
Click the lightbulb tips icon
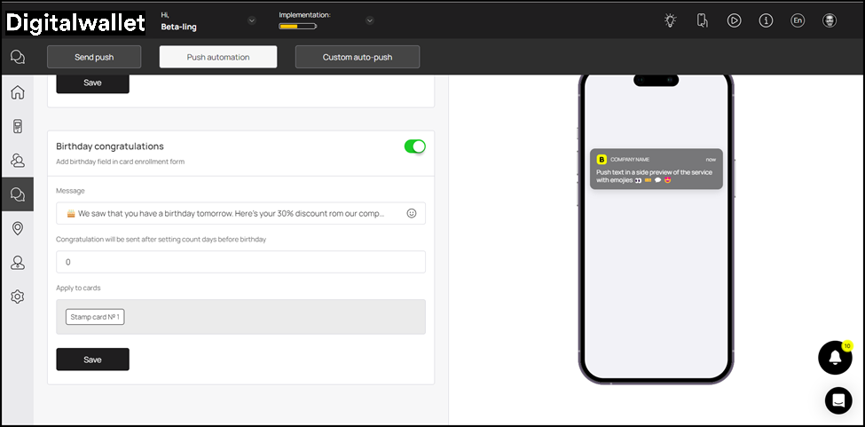pyautogui.click(x=670, y=20)
